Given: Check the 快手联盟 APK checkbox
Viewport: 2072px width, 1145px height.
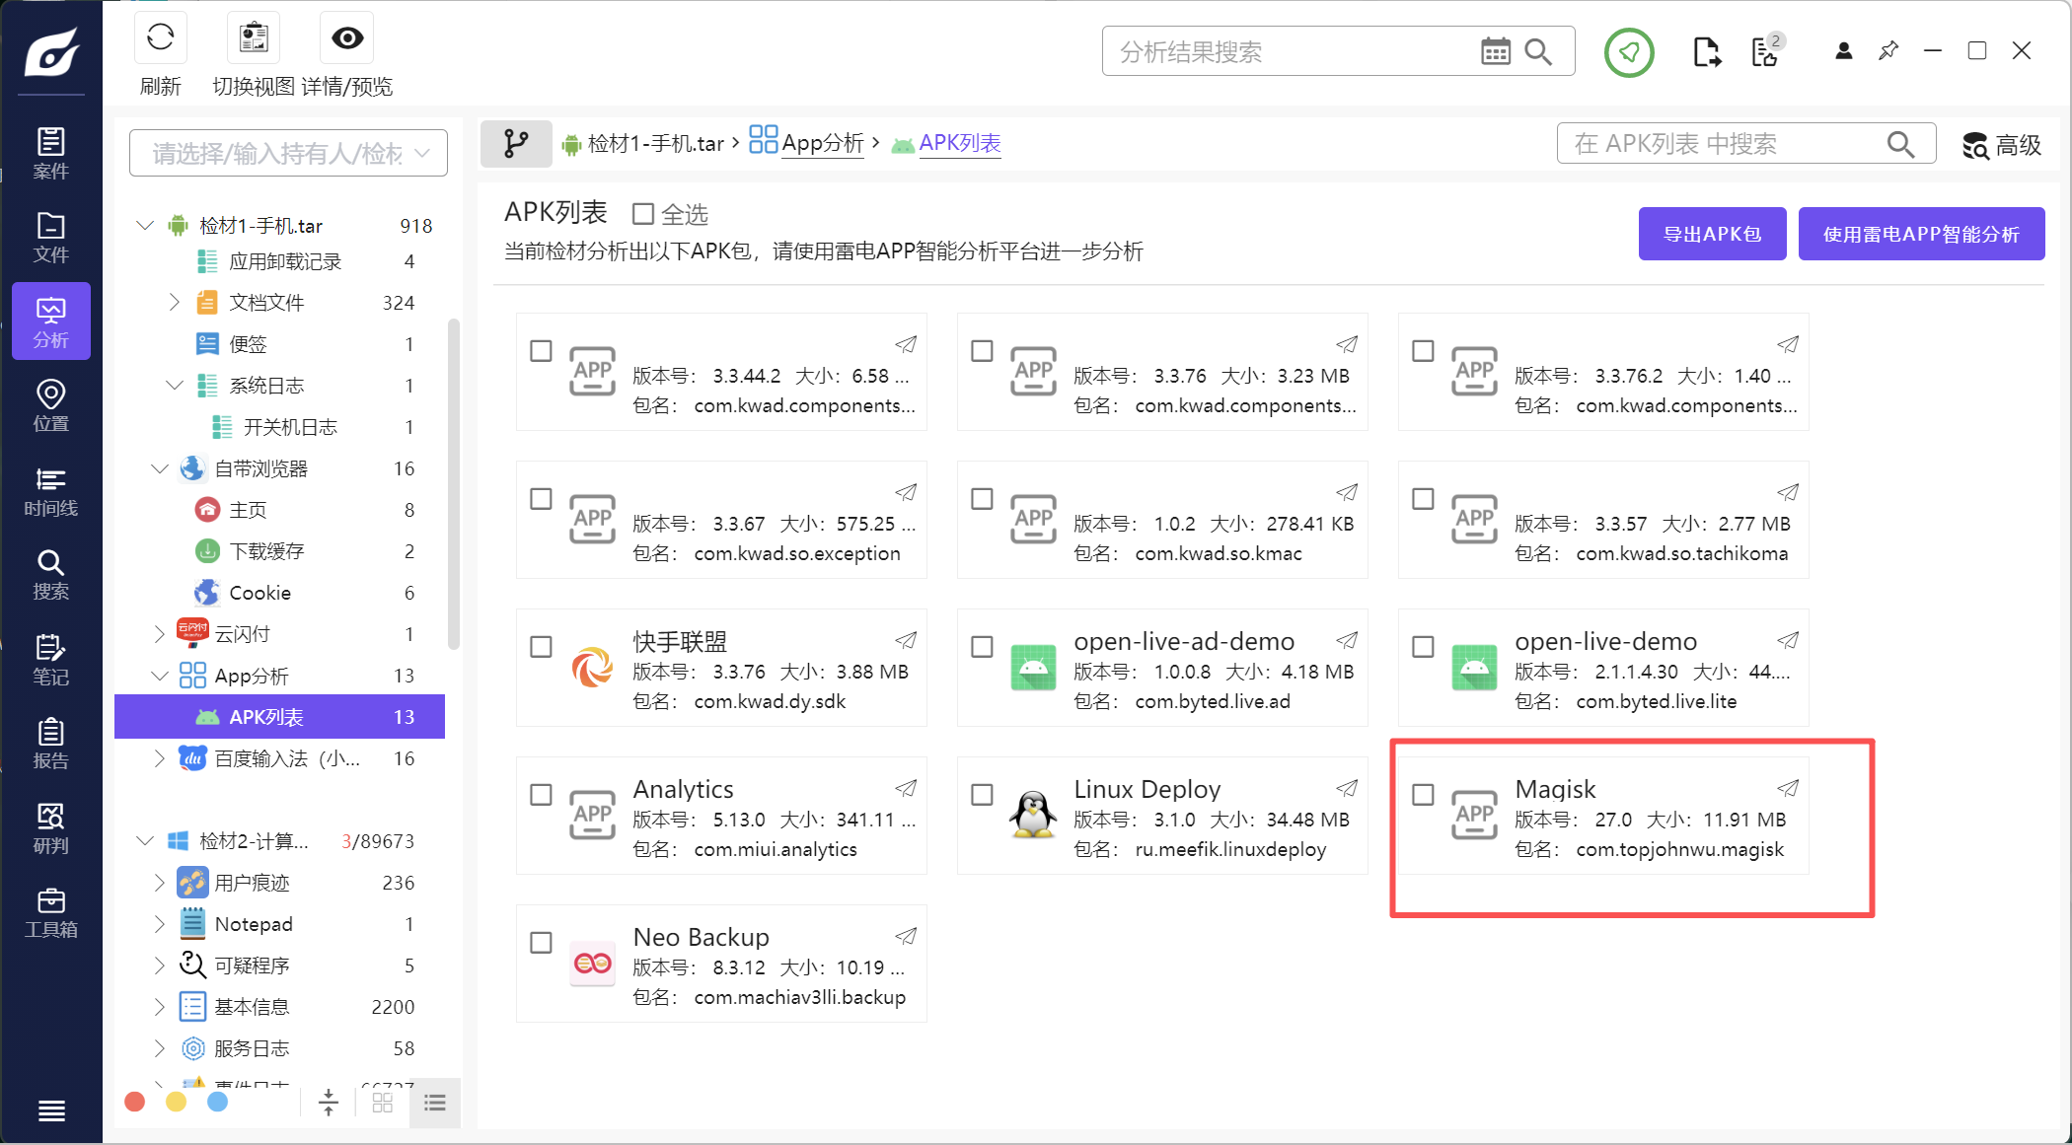Looking at the screenshot, I should [541, 647].
